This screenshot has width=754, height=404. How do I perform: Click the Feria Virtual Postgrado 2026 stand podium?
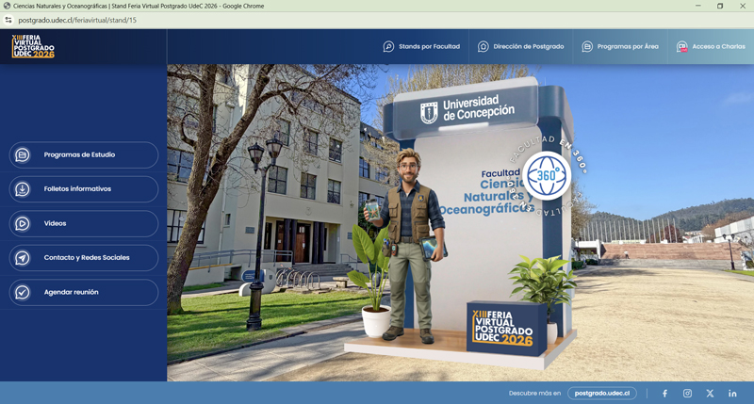pyautogui.click(x=506, y=328)
